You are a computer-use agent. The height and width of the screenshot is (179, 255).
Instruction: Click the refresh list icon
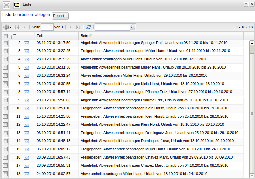tap(88, 27)
